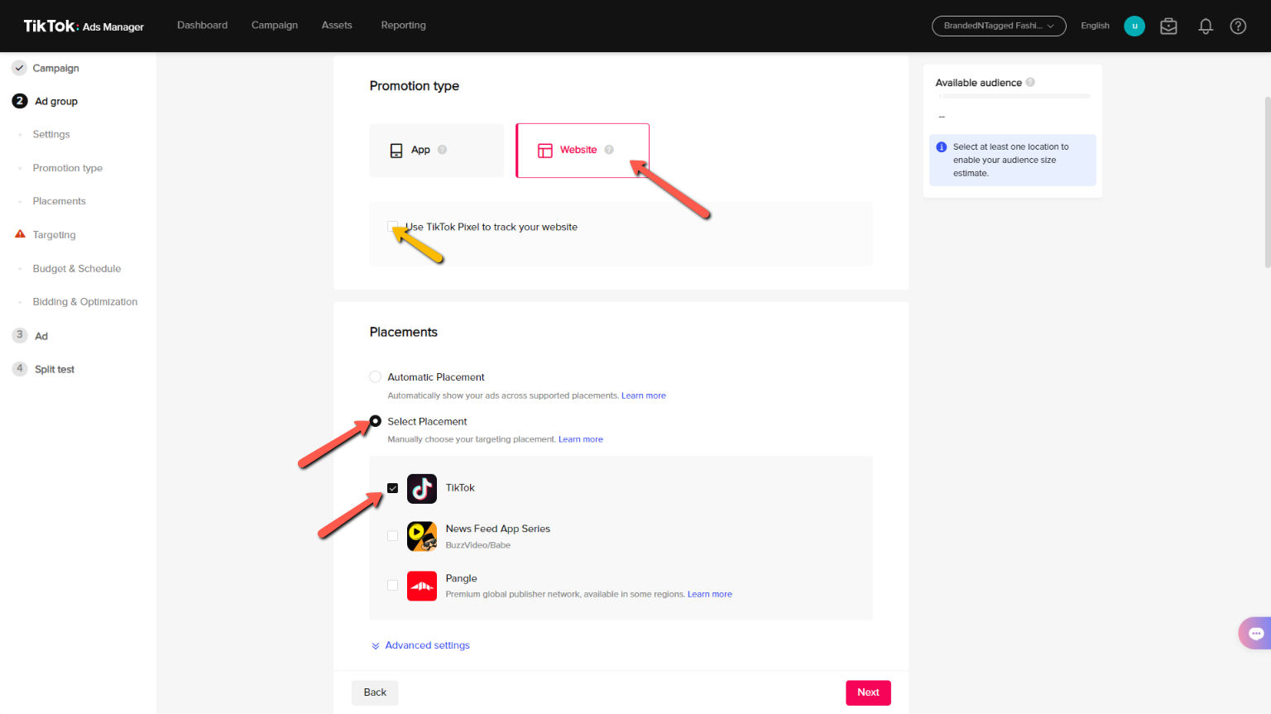The image size is (1271, 714).
Task: Choose Select Placement radio button
Action: 375,421
